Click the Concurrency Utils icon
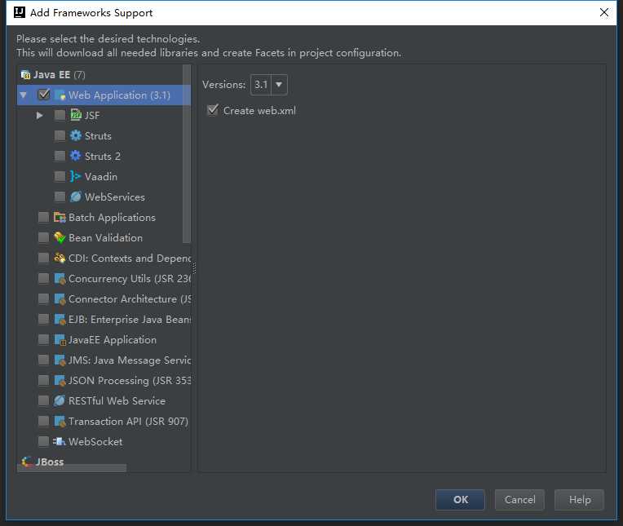This screenshot has width=623, height=526. (60, 279)
